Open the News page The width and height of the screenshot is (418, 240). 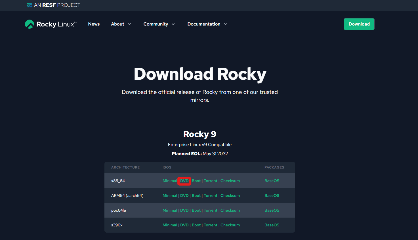pyautogui.click(x=94, y=24)
